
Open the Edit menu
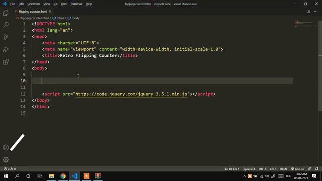coord(21,4)
